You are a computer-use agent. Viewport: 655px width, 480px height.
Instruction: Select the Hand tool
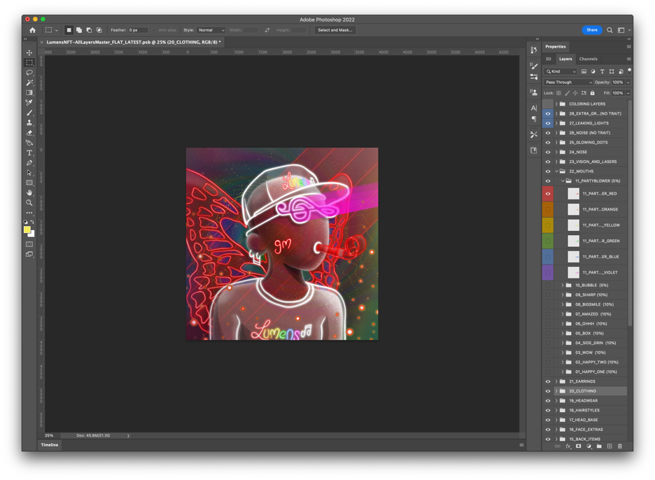pyautogui.click(x=29, y=192)
